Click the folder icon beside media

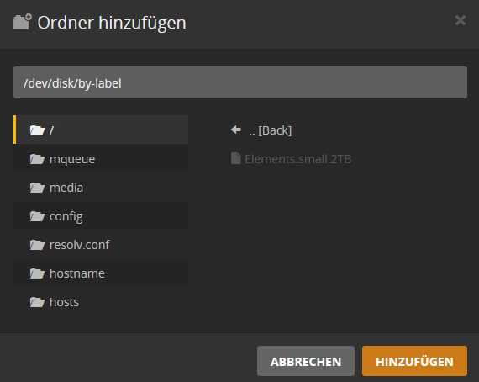point(37,188)
